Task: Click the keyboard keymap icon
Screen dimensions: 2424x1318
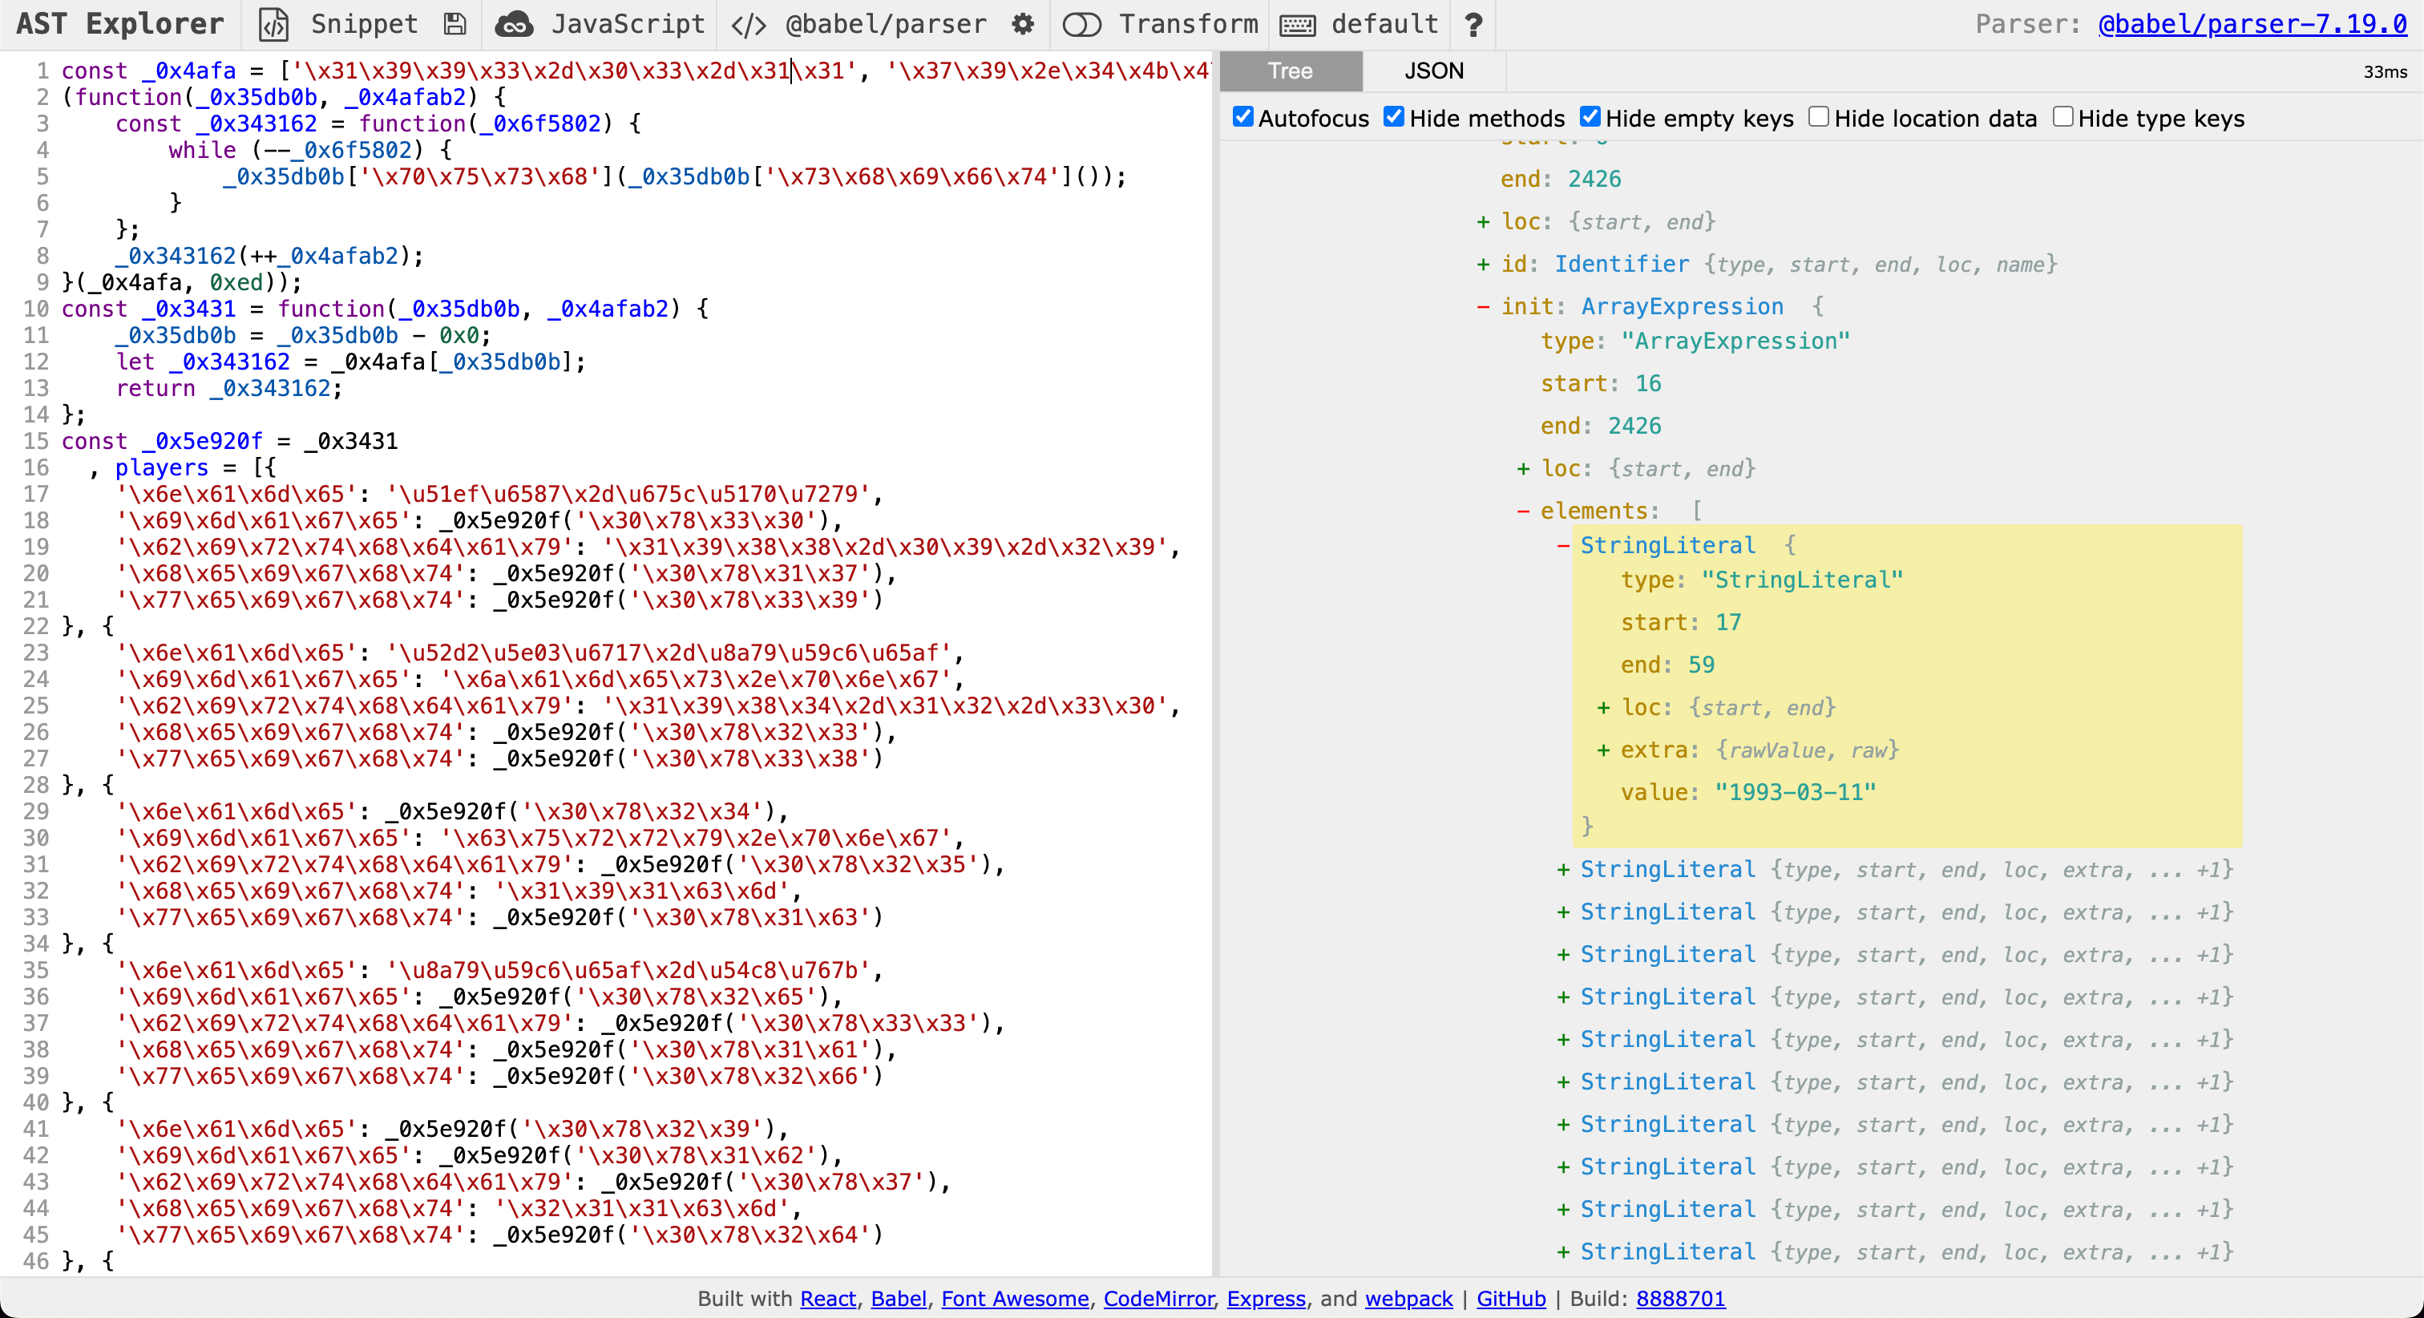Action: click(x=1298, y=25)
